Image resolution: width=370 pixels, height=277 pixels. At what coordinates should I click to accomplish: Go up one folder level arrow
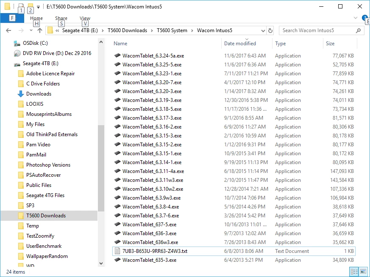click(40, 30)
